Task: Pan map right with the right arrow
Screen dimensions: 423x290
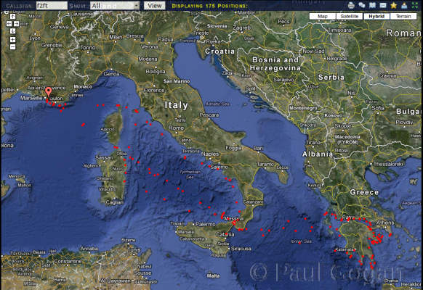Action: coord(17,24)
